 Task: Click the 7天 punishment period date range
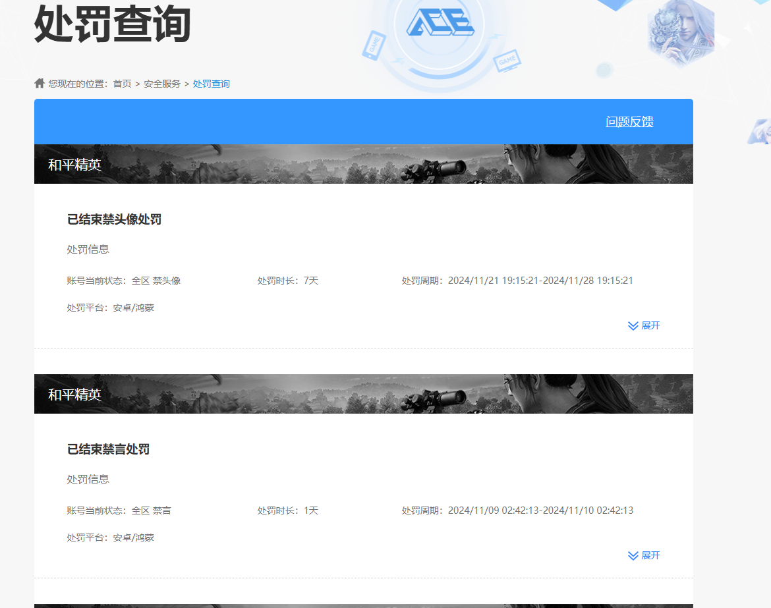pos(540,281)
